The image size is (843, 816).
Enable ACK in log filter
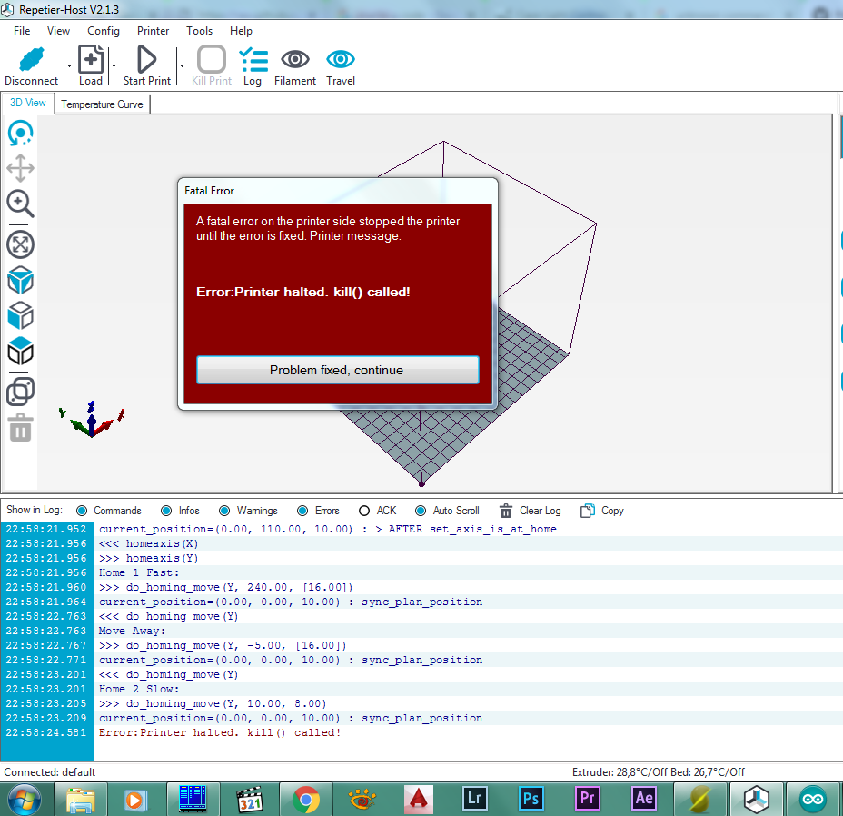[x=364, y=511]
